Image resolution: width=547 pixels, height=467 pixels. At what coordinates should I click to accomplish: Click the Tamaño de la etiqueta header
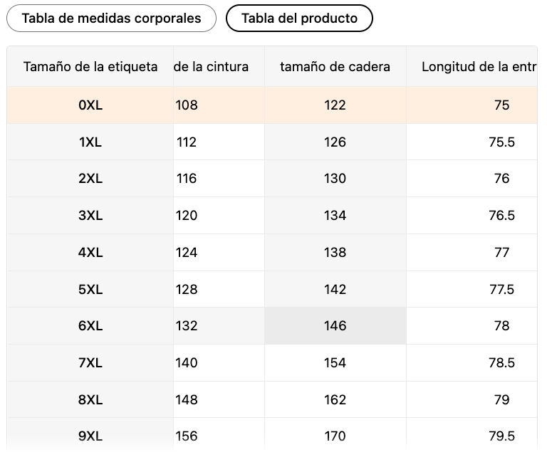[x=90, y=67]
